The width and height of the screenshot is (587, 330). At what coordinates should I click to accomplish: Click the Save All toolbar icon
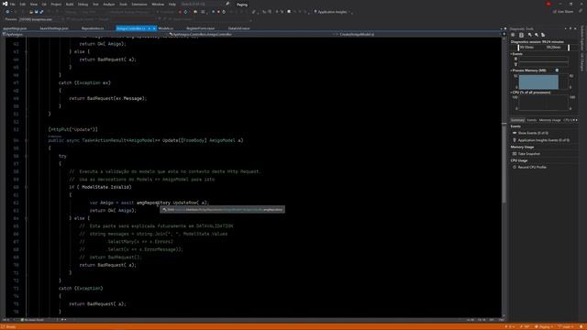[x=41, y=12]
